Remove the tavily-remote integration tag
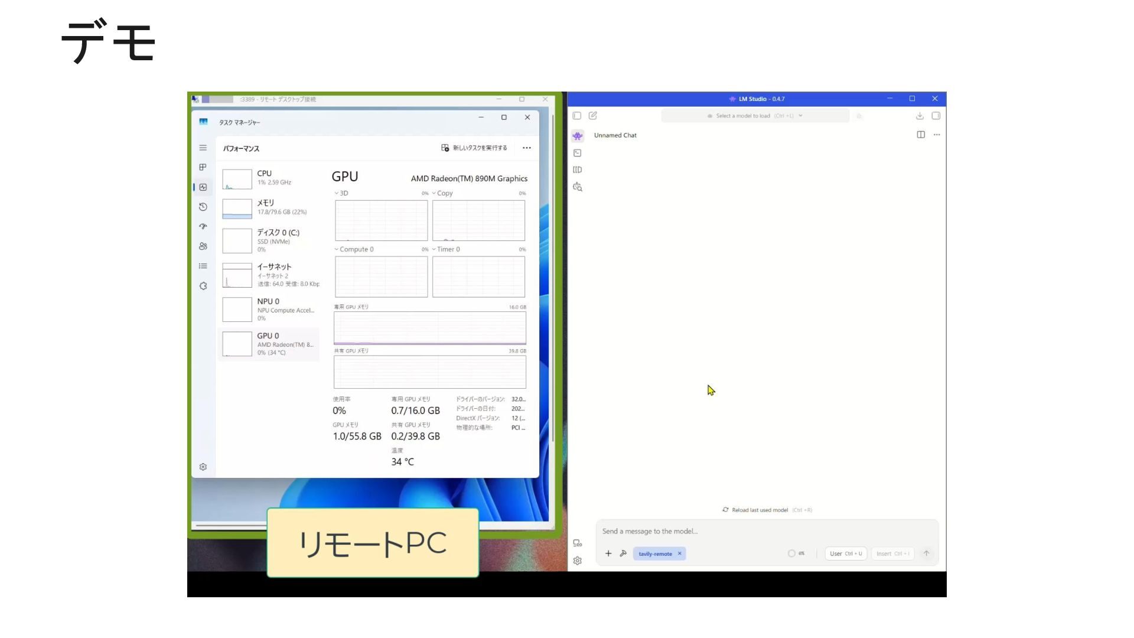 coord(679,554)
